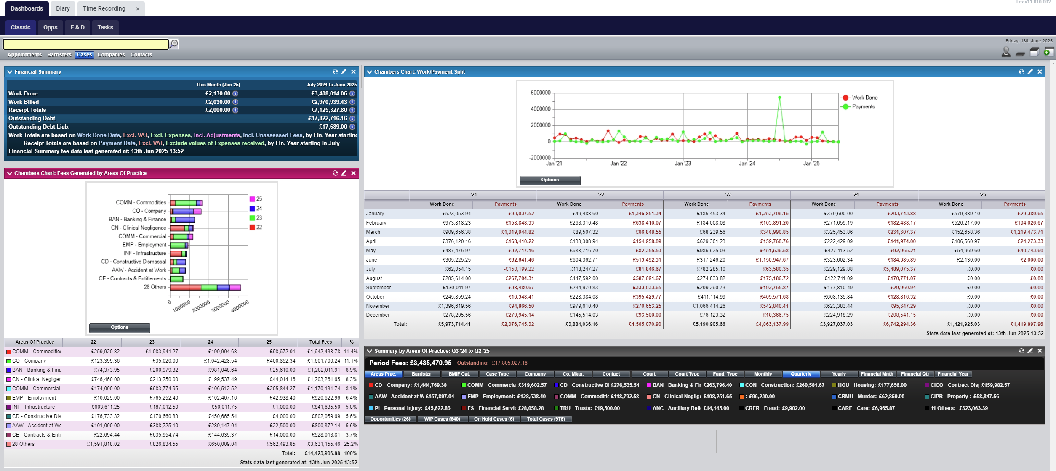The image size is (1056, 471).
Task: Click add new window icon
Action: pyautogui.click(x=1048, y=52)
